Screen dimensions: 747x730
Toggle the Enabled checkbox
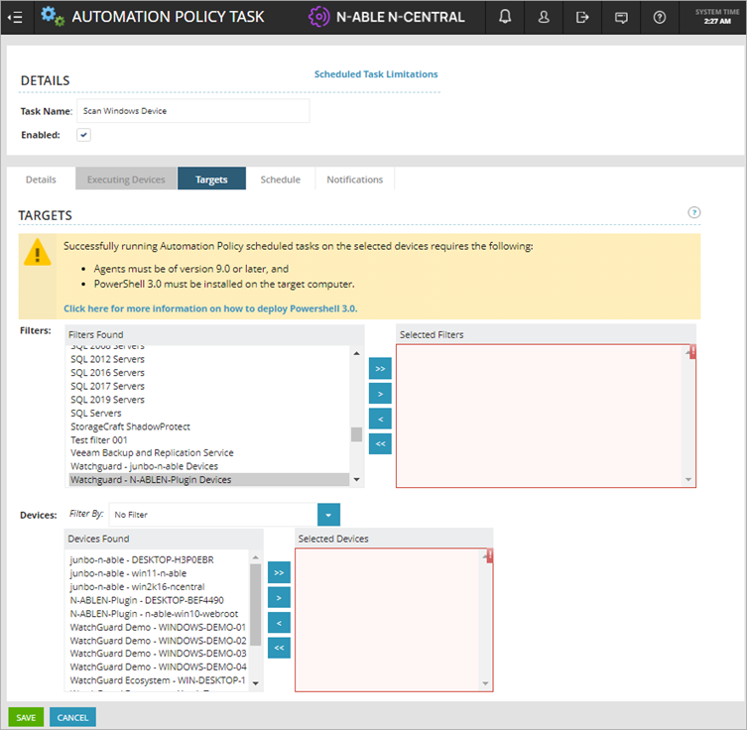click(84, 135)
